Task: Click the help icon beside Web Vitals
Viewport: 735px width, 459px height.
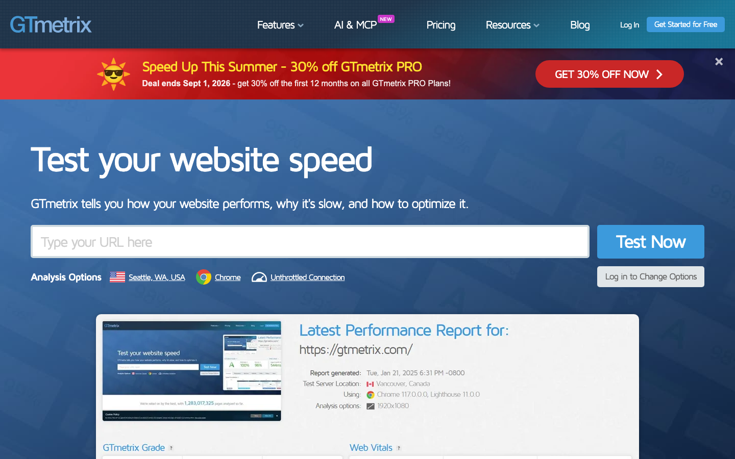Action: click(x=399, y=448)
